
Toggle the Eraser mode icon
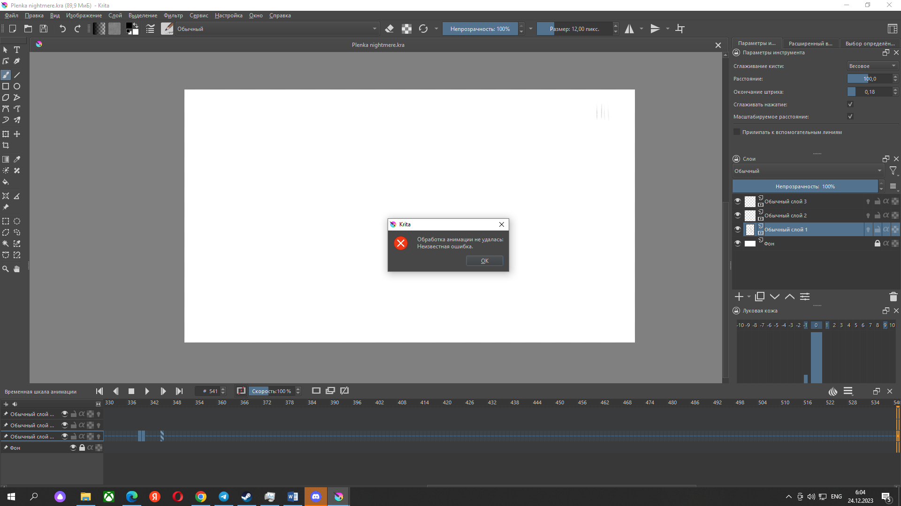(389, 29)
